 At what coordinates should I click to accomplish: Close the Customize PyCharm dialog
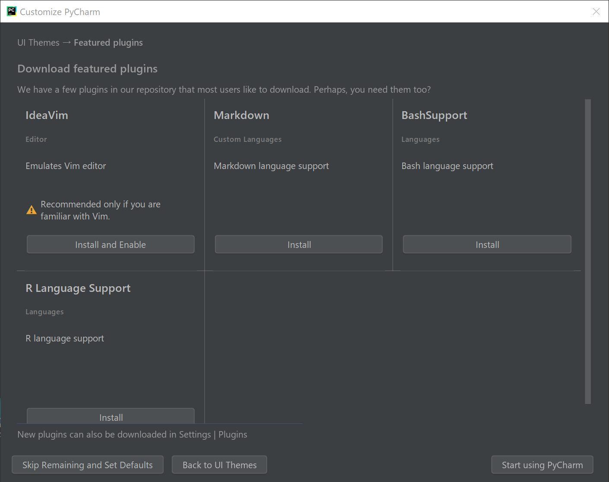(x=596, y=12)
